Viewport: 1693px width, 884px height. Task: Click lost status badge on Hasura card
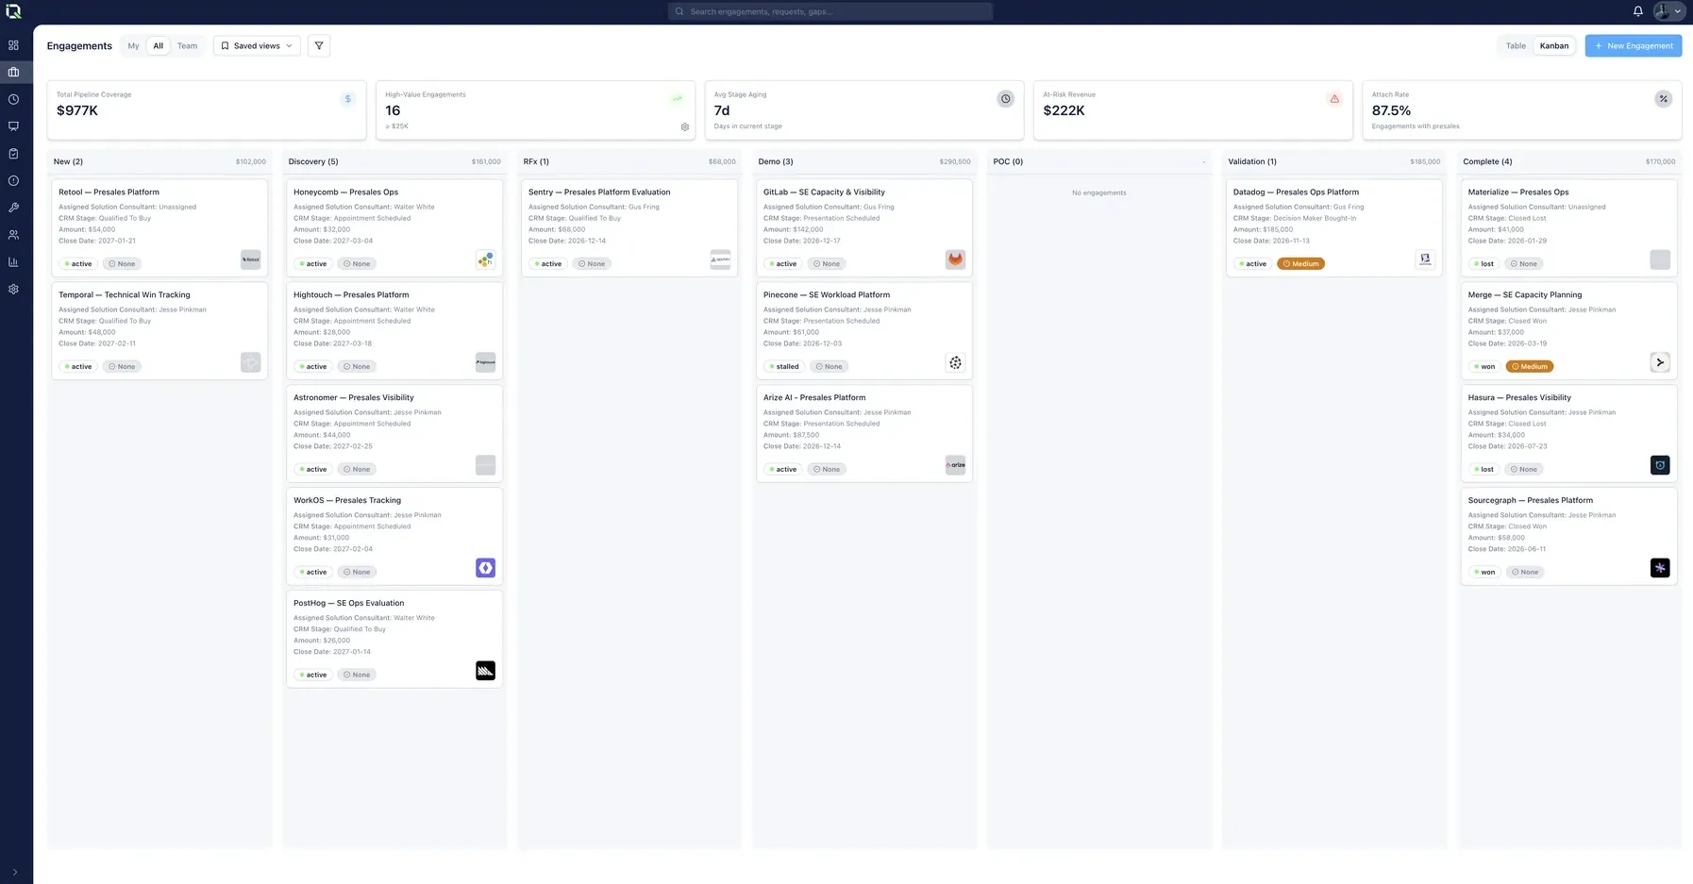(x=1483, y=470)
